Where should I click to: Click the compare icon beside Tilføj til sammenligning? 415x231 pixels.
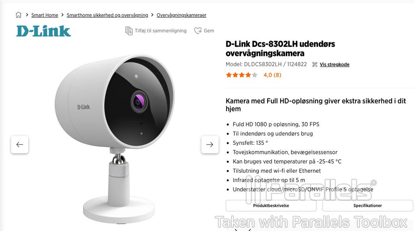(129, 31)
